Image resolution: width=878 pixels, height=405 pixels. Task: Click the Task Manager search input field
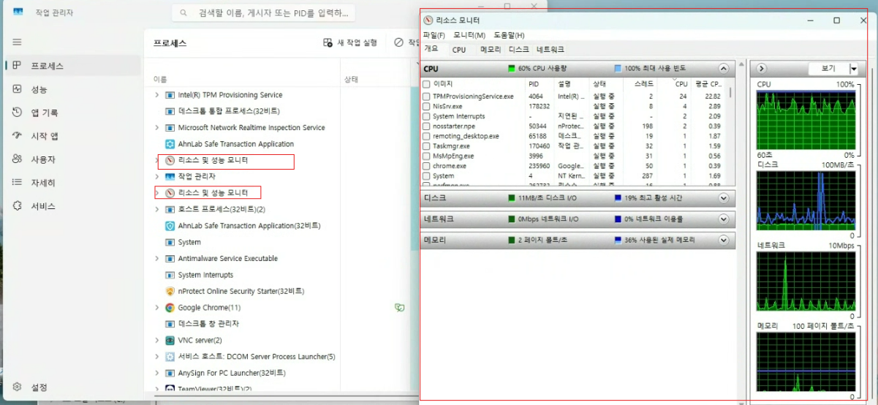pos(265,13)
